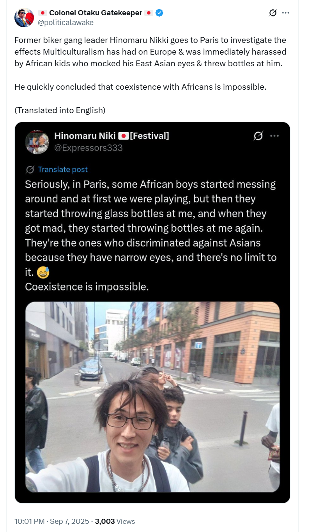Click the Colonel Otaku Gatekeeper display name
This screenshot has height=532, width=315.
pyautogui.click(x=95, y=13)
